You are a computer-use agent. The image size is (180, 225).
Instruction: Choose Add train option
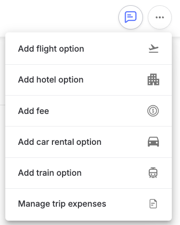(89, 173)
